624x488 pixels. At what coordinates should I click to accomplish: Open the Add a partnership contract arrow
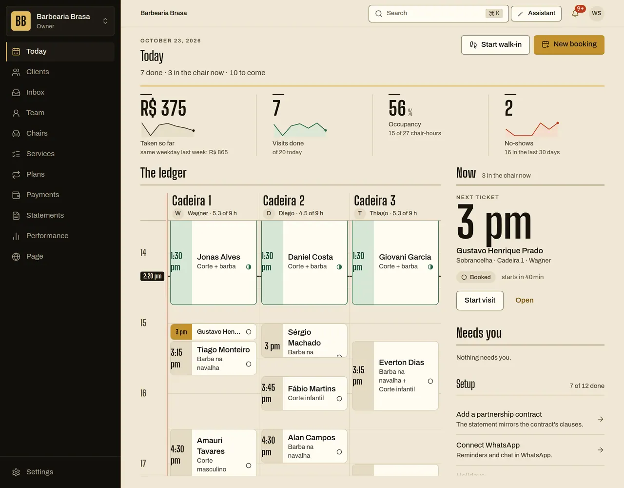pyautogui.click(x=601, y=419)
